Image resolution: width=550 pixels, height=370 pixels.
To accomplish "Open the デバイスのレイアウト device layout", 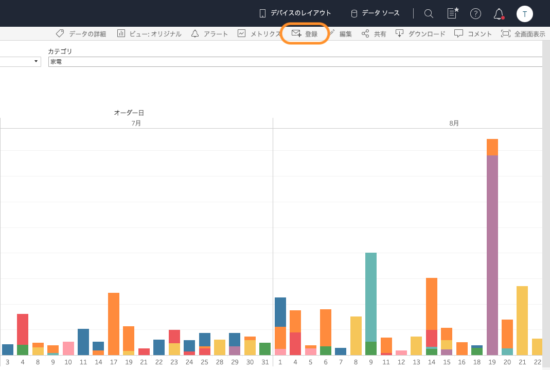I will (295, 13).
